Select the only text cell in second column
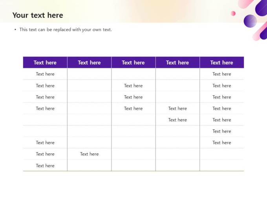 point(90,154)
